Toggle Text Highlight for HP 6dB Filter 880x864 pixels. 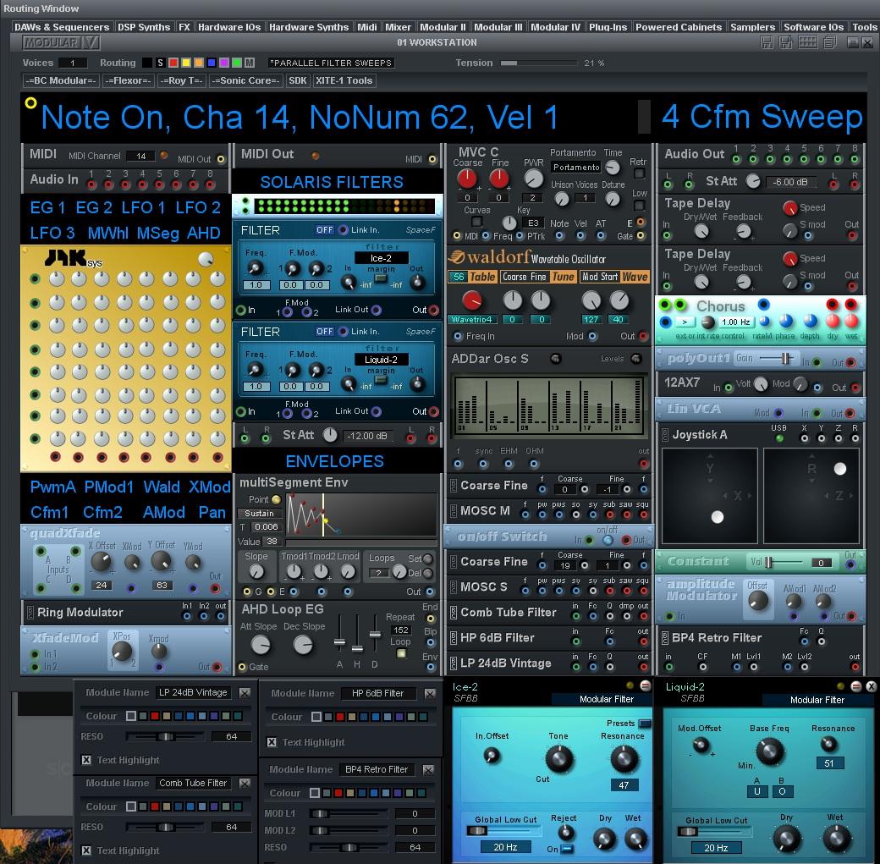click(x=272, y=741)
